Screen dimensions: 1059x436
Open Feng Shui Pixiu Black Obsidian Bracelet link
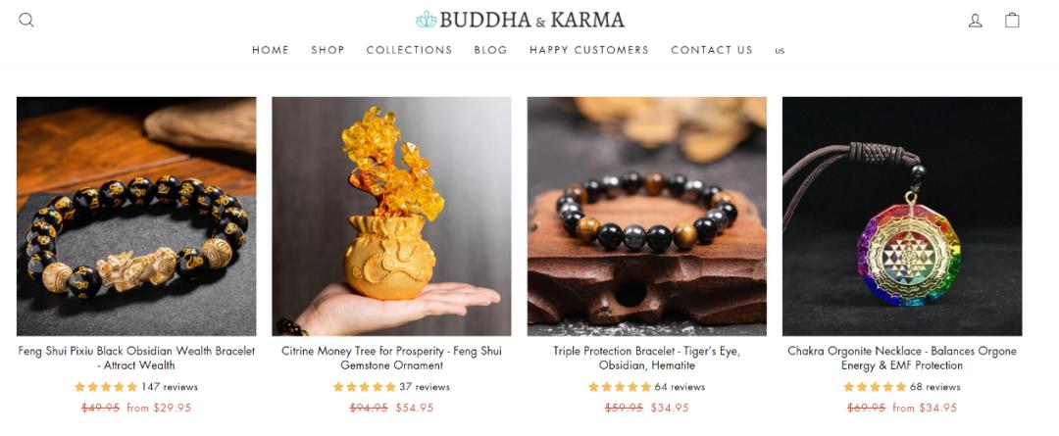click(x=136, y=359)
